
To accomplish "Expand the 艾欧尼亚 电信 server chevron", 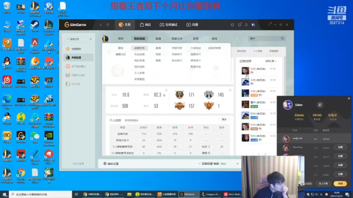I will (237, 164).
